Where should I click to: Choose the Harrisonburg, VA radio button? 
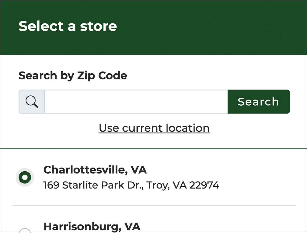pyautogui.click(x=25, y=232)
